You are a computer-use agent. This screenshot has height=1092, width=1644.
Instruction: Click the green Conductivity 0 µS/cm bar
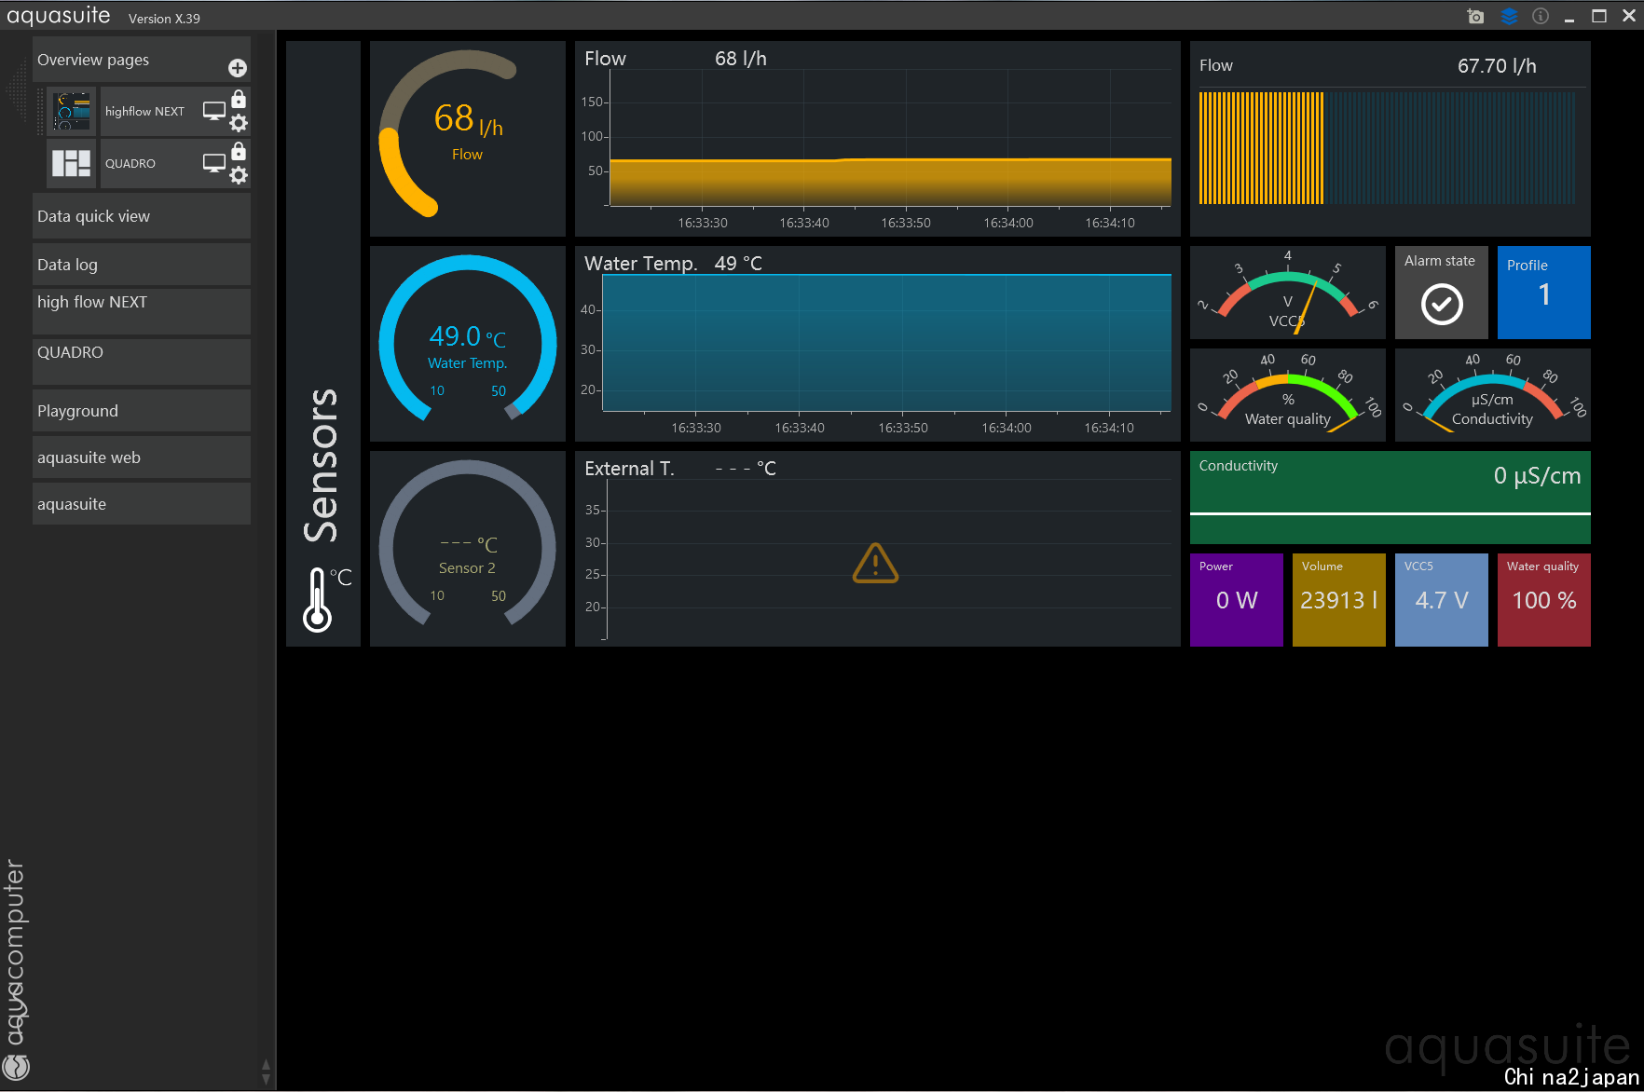coord(1391,498)
